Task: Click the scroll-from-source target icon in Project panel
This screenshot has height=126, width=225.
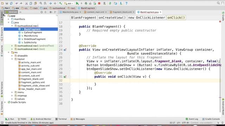Action: (x=41, y=12)
